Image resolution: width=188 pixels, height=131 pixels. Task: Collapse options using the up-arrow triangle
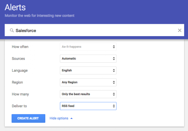click(x=72, y=118)
